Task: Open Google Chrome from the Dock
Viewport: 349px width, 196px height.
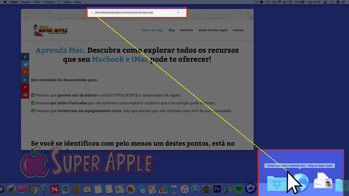Action: pyautogui.click(x=33, y=189)
